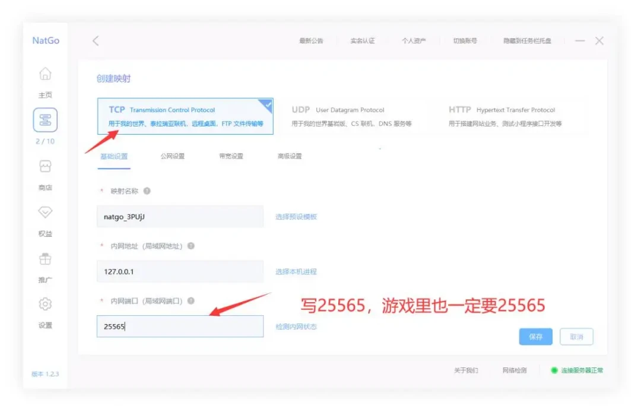641x412 pixels.
Task: Click the 连接服务器正常 status text
Action: pyautogui.click(x=582, y=370)
